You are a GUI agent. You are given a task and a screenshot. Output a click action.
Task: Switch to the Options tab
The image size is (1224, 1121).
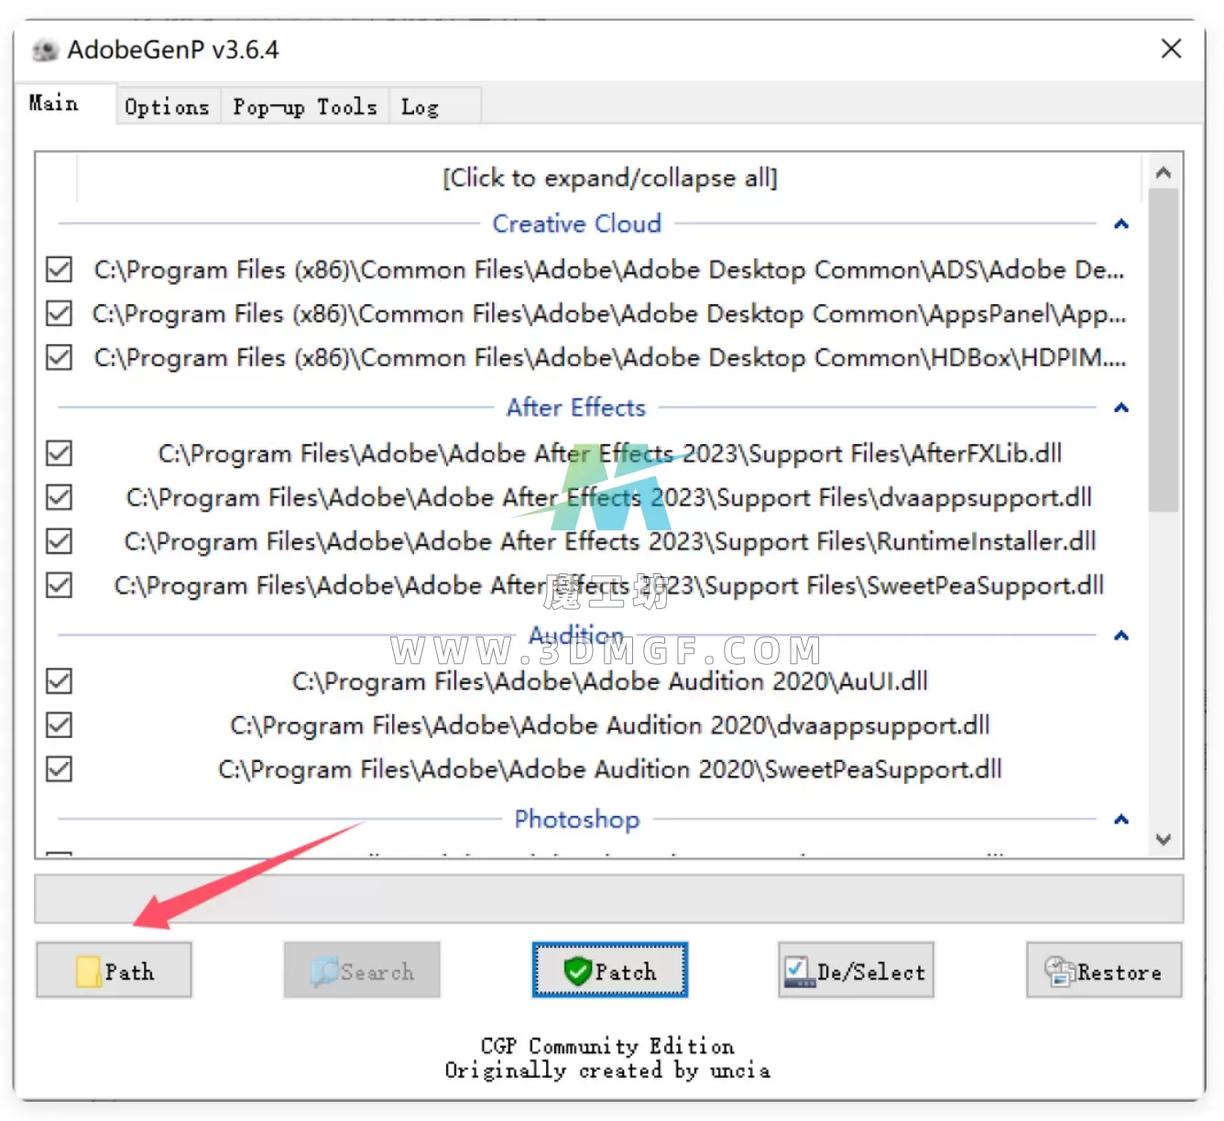click(167, 107)
